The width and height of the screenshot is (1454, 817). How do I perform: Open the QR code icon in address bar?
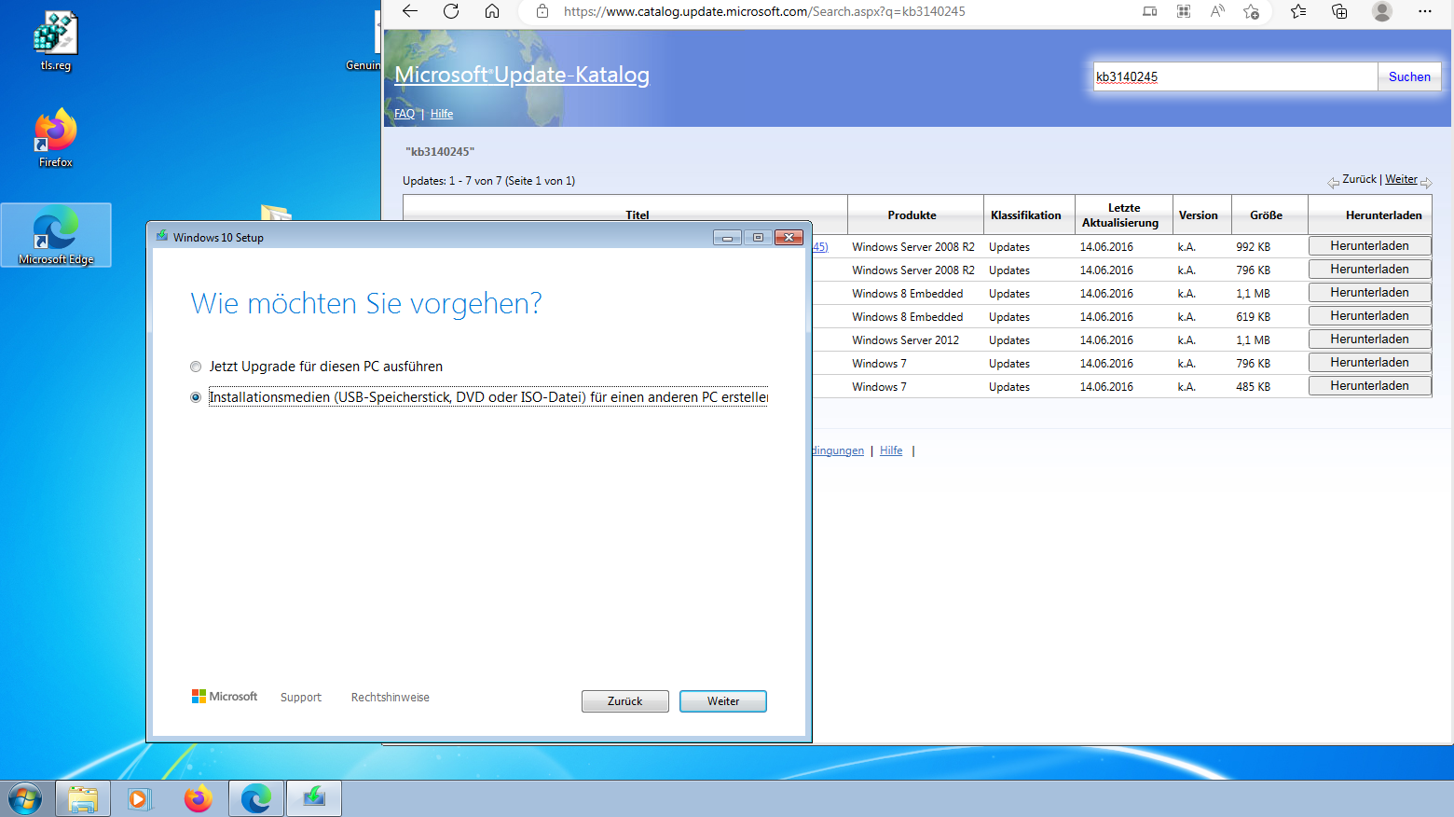pyautogui.click(x=1184, y=11)
